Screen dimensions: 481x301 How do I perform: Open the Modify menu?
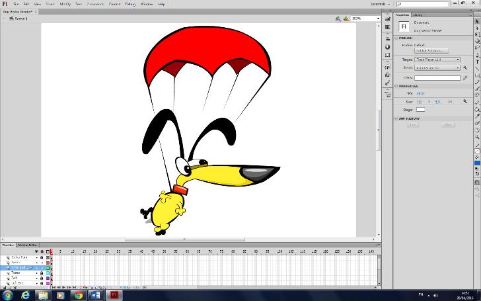[65, 4]
